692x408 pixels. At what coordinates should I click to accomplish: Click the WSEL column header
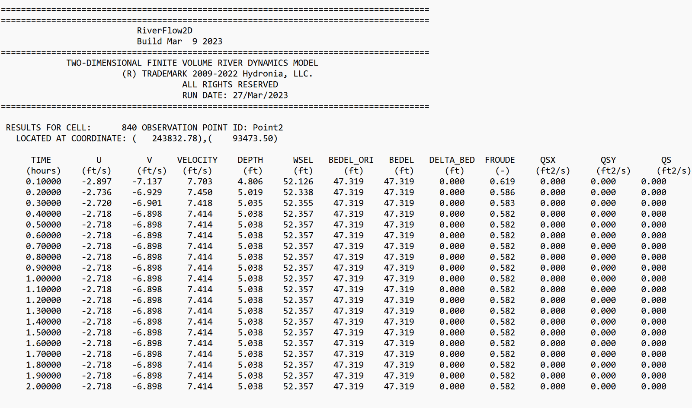point(303,160)
